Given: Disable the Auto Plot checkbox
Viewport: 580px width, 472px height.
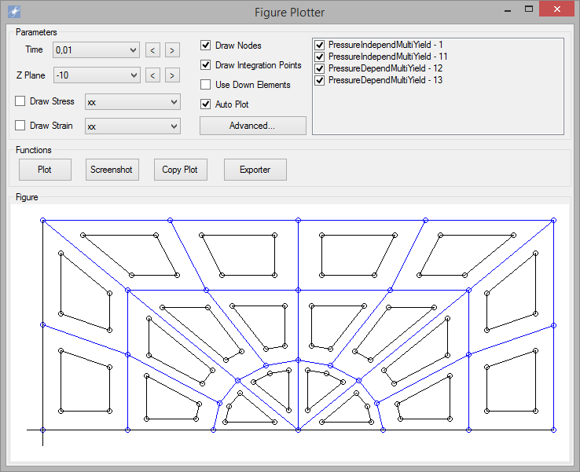Looking at the screenshot, I should (206, 104).
